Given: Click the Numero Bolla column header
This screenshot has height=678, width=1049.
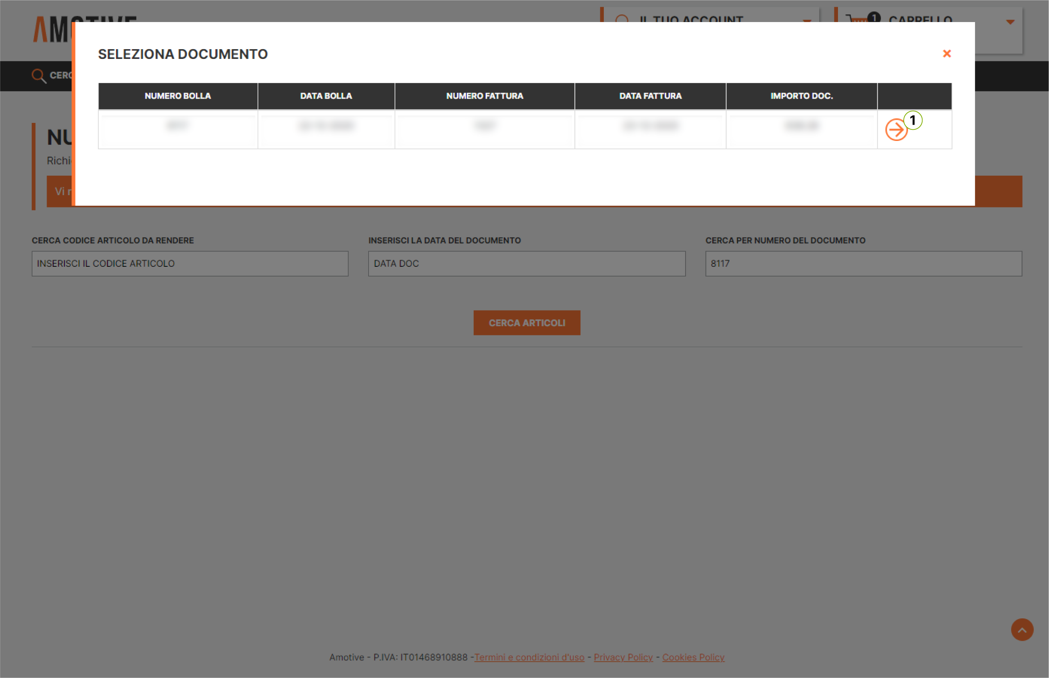Looking at the screenshot, I should pos(178,96).
